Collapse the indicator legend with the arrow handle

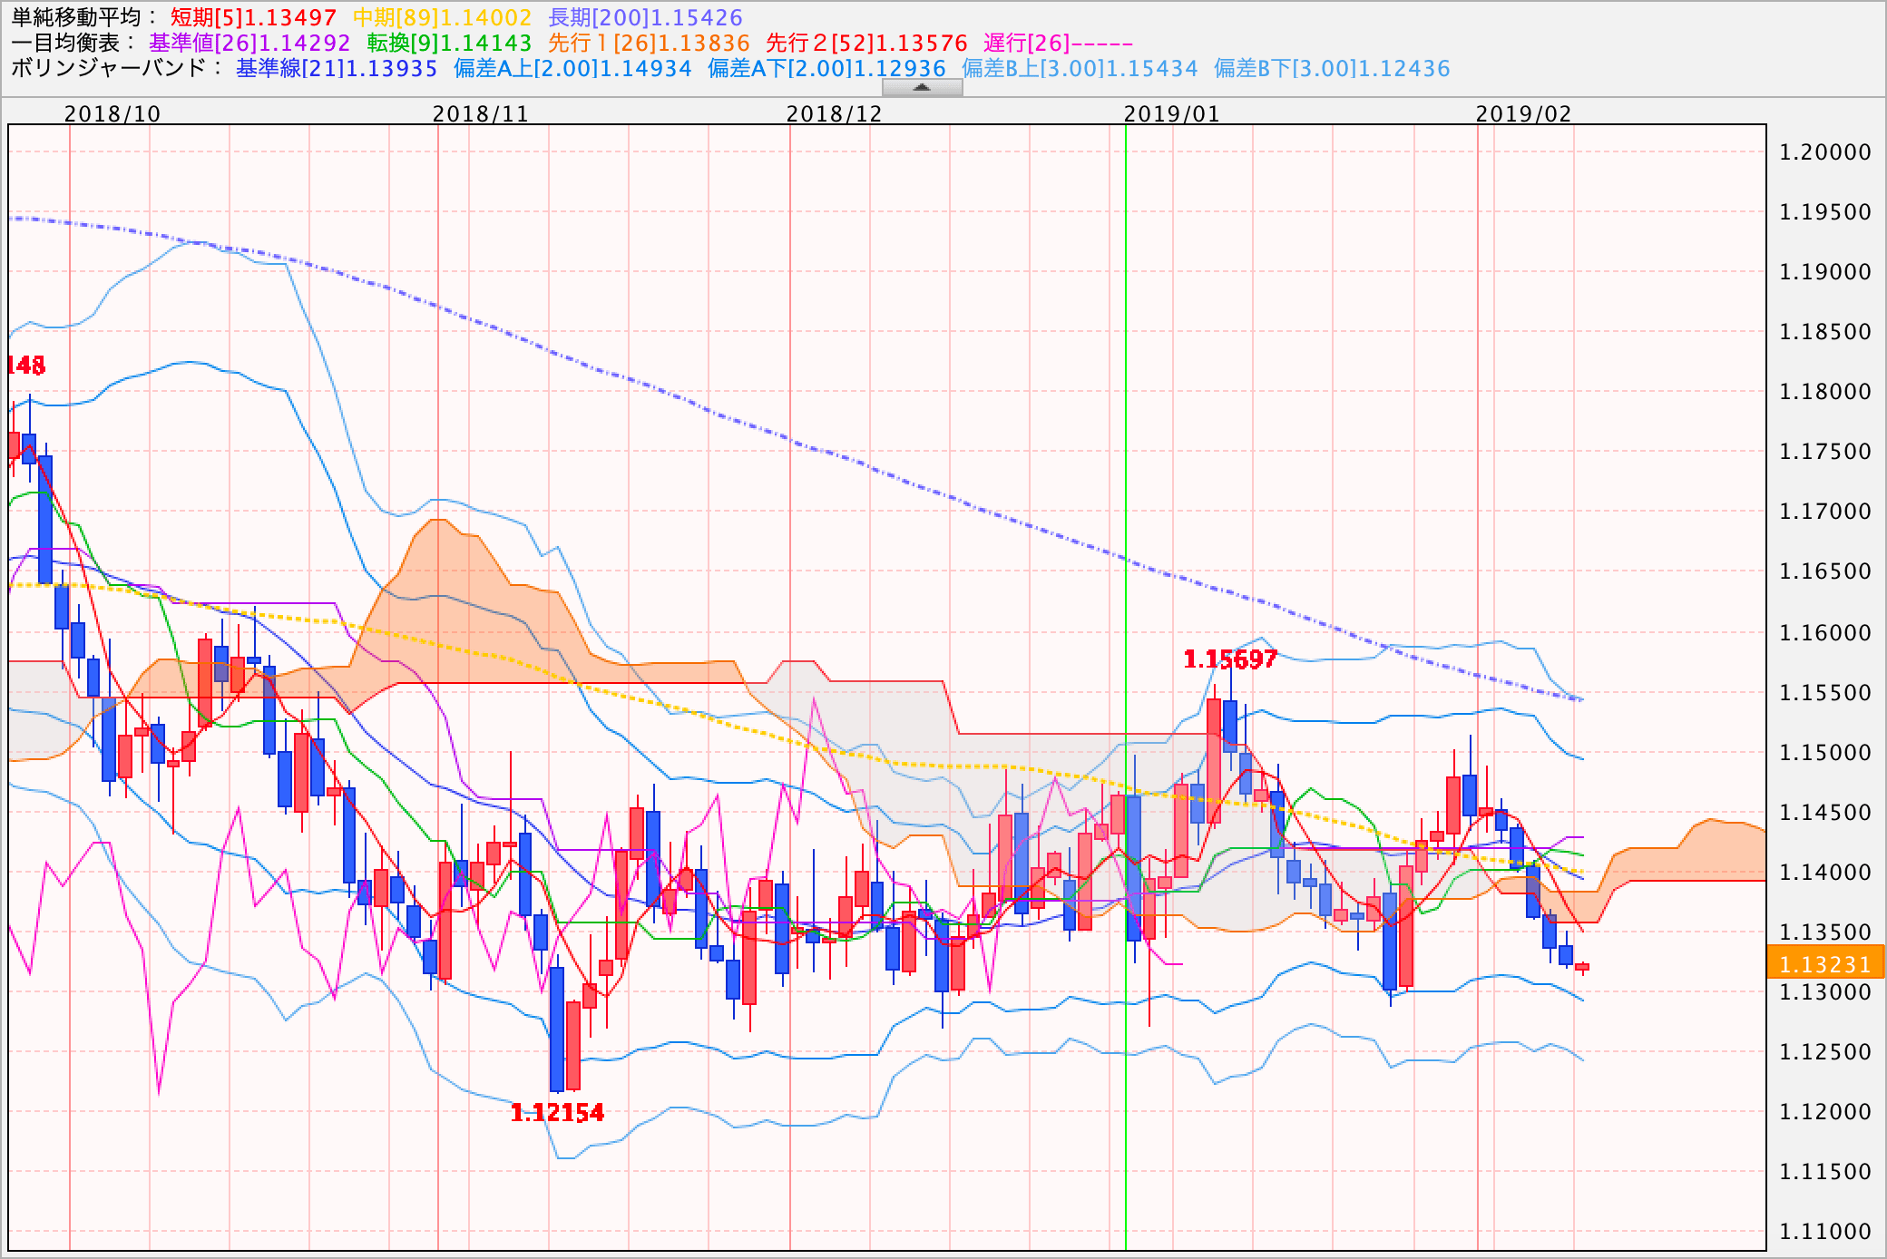922,87
